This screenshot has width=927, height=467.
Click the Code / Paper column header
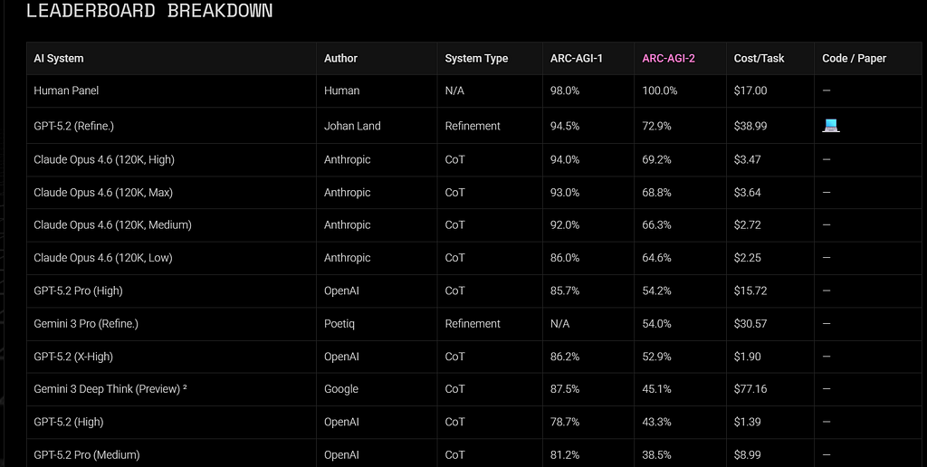(854, 58)
